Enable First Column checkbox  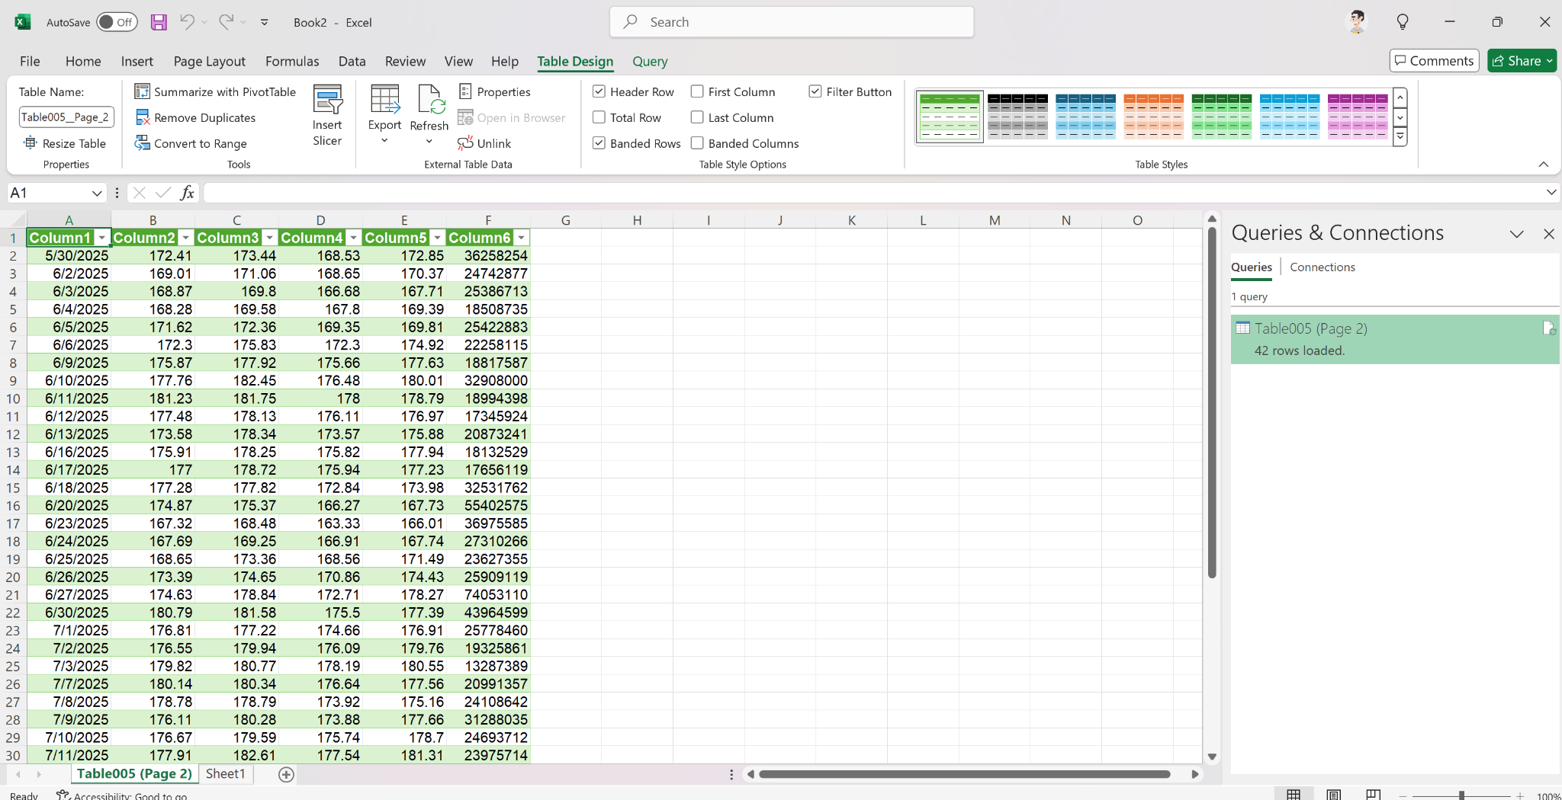click(x=697, y=91)
